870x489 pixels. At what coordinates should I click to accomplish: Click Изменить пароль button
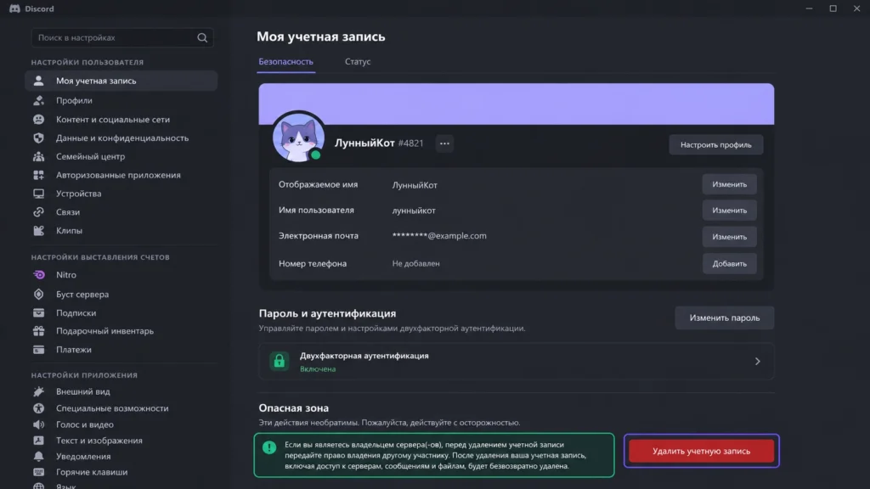tap(724, 318)
